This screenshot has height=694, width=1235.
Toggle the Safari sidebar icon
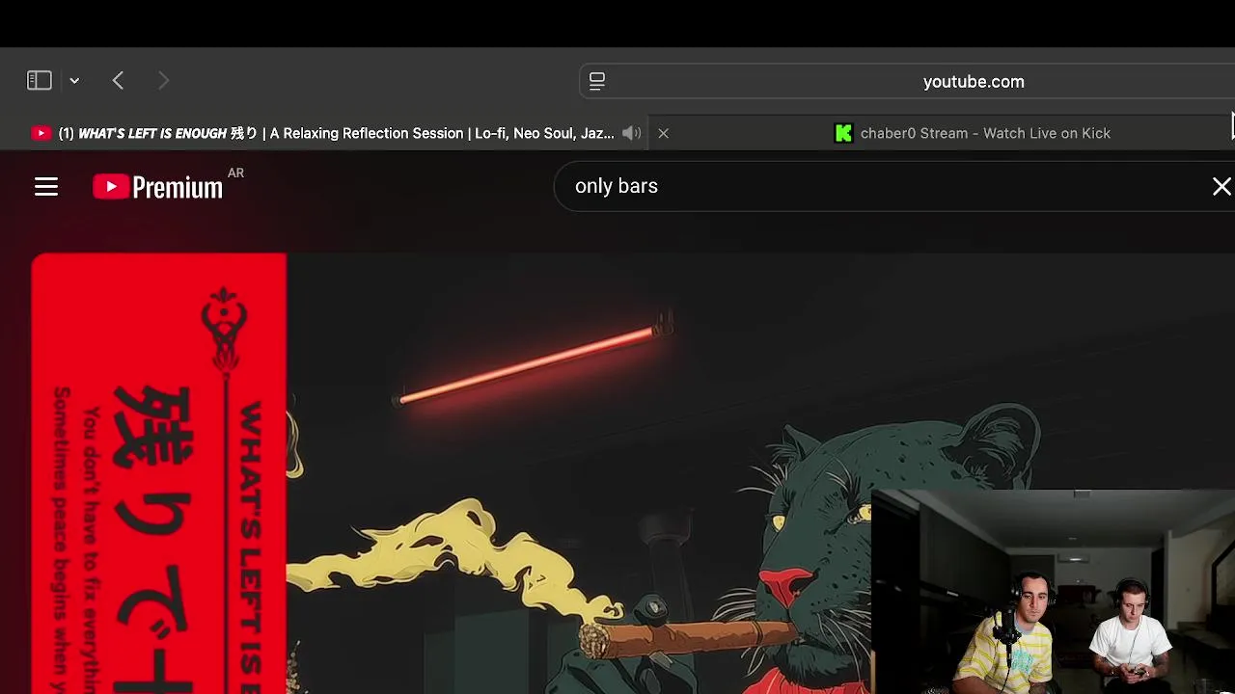[39, 81]
